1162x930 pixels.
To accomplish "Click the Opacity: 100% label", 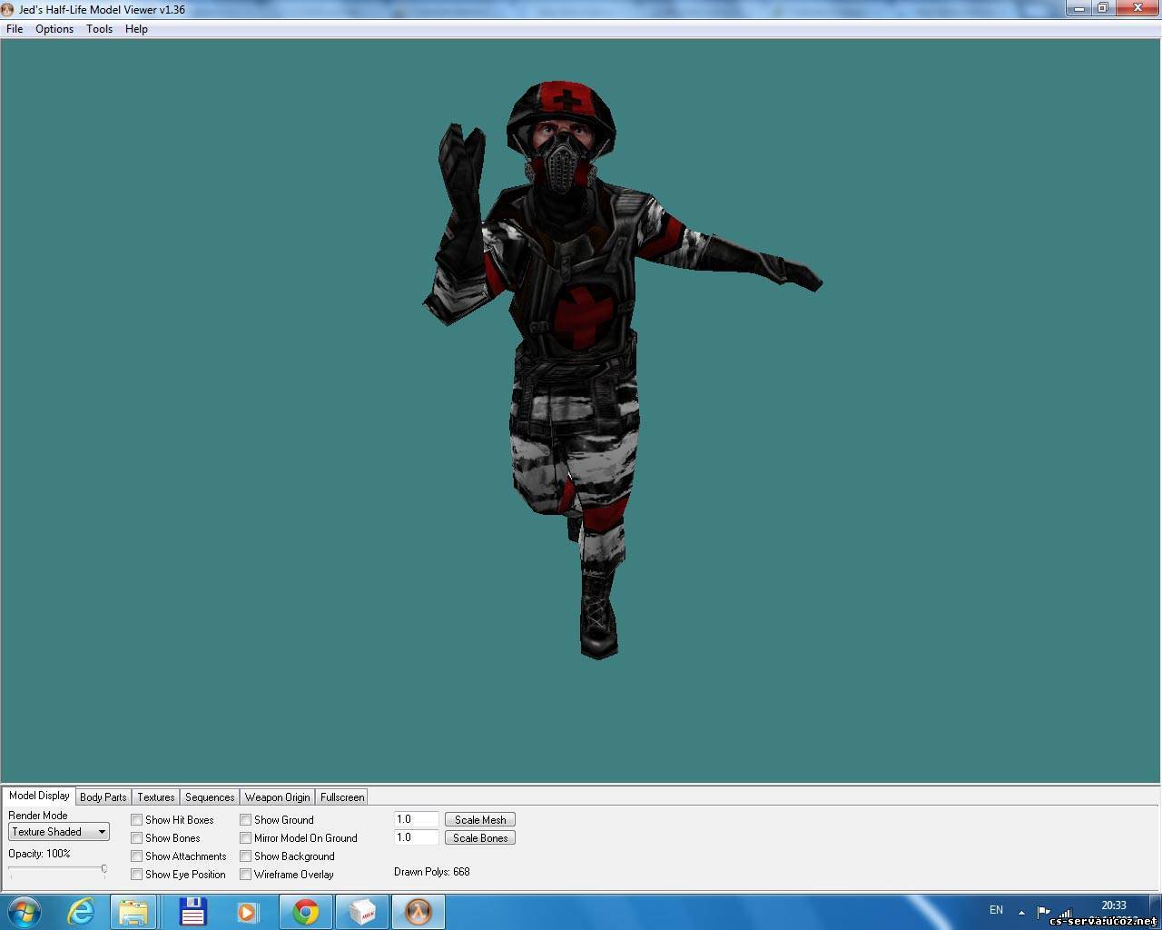I will [x=39, y=854].
